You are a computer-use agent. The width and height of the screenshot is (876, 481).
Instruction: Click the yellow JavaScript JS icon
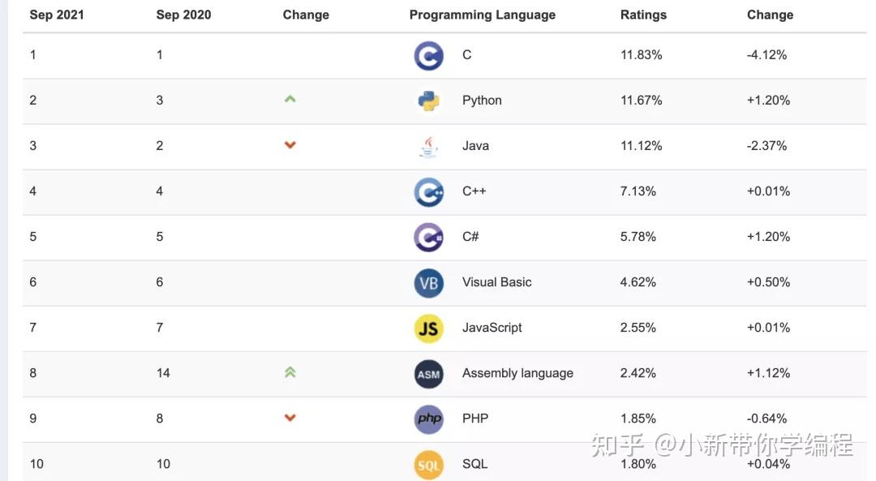(x=428, y=328)
